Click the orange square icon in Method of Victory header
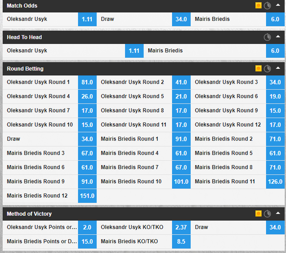Image resolution: width=286 pixels, height=253 pixels. pos(259,213)
